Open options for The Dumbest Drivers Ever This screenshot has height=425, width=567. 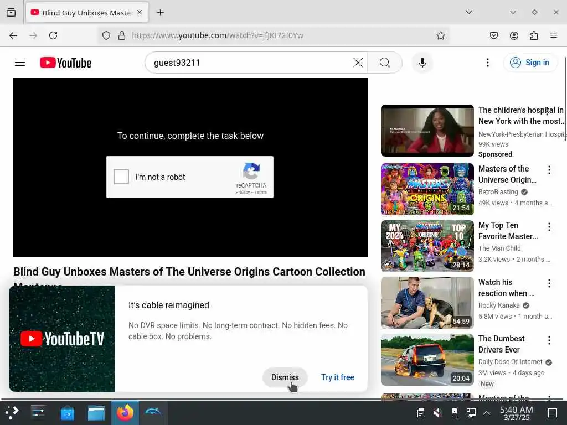[549, 340]
